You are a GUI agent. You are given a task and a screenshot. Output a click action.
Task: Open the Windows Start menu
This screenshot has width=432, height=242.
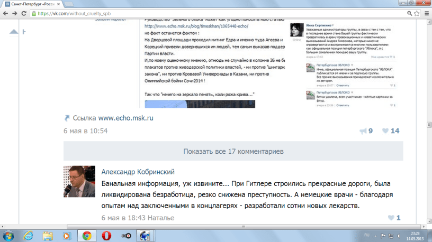9,234
